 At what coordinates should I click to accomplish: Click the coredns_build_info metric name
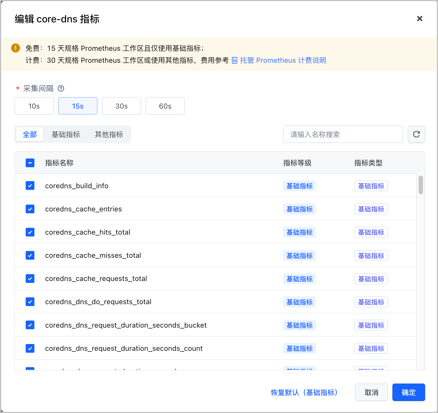click(77, 186)
